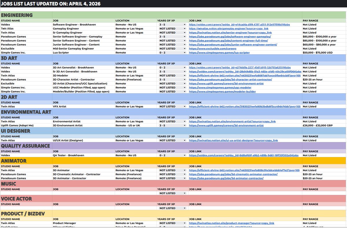
Task: Open the Paradoxum software-engineer-gameplay link
Action: pos(230,37)
